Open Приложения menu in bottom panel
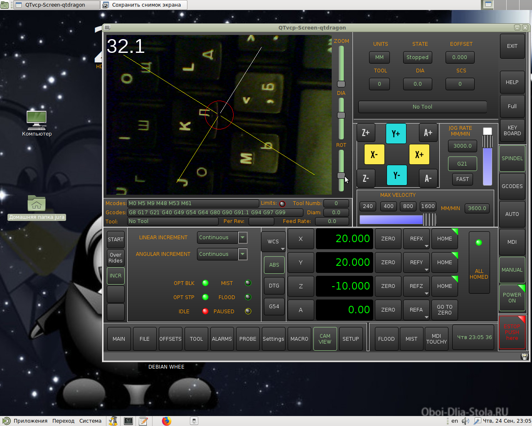This screenshot has width=532, height=426. coord(30,421)
